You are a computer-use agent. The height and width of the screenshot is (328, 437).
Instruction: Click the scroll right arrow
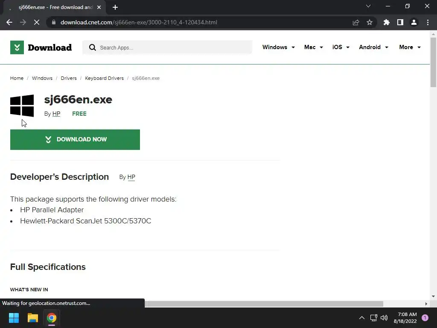426,304
